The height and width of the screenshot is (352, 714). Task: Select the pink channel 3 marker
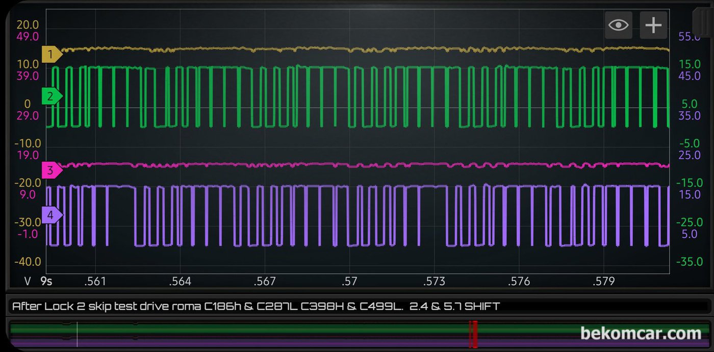pos(52,170)
